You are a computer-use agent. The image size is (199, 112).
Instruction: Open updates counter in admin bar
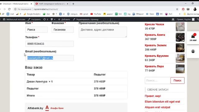[x=46, y=19]
